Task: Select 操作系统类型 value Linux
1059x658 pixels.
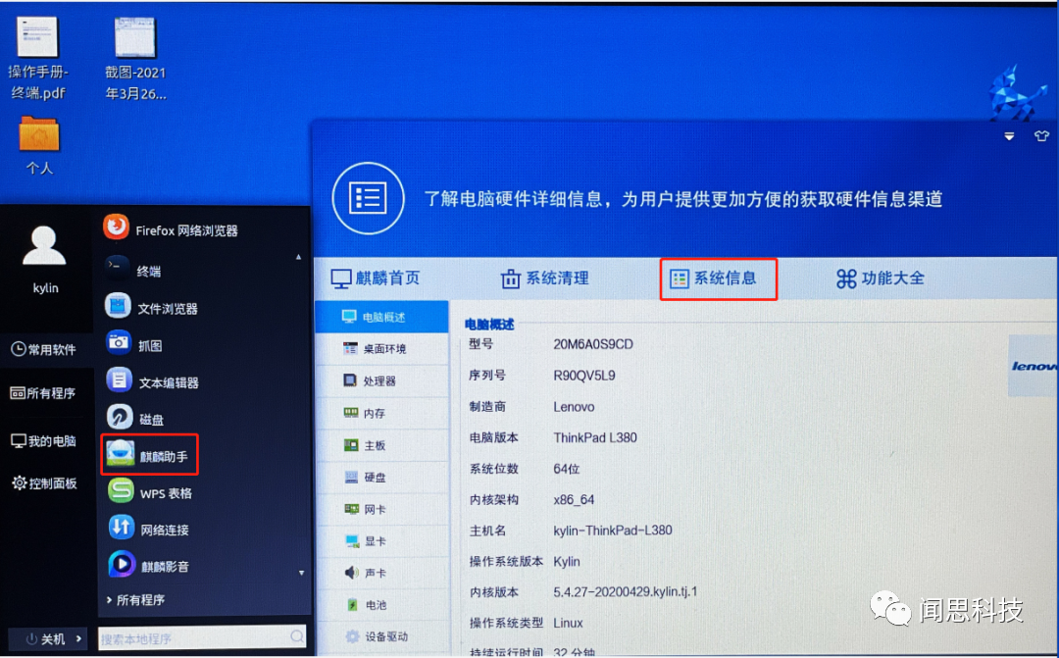Action: (568, 623)
